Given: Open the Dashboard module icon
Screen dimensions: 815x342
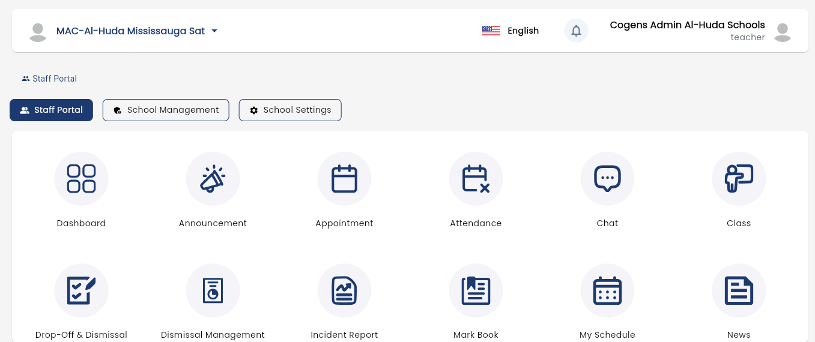Looking at the screenshot, I should (81, 179).
